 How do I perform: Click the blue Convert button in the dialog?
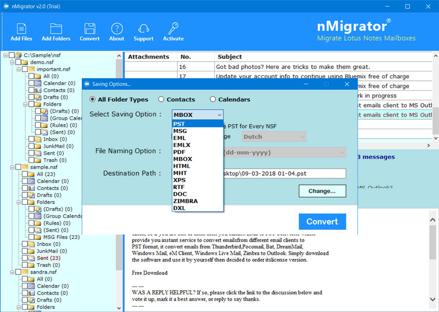[322, 221]
